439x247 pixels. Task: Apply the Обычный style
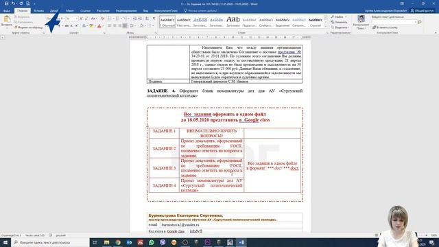coord(167,21)
